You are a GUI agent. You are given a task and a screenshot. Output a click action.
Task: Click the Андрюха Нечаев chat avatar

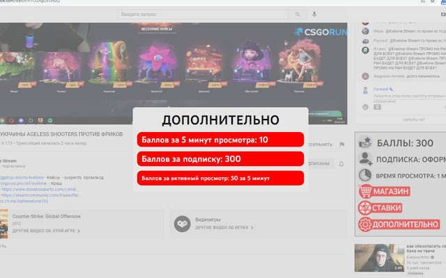[365, 76]
